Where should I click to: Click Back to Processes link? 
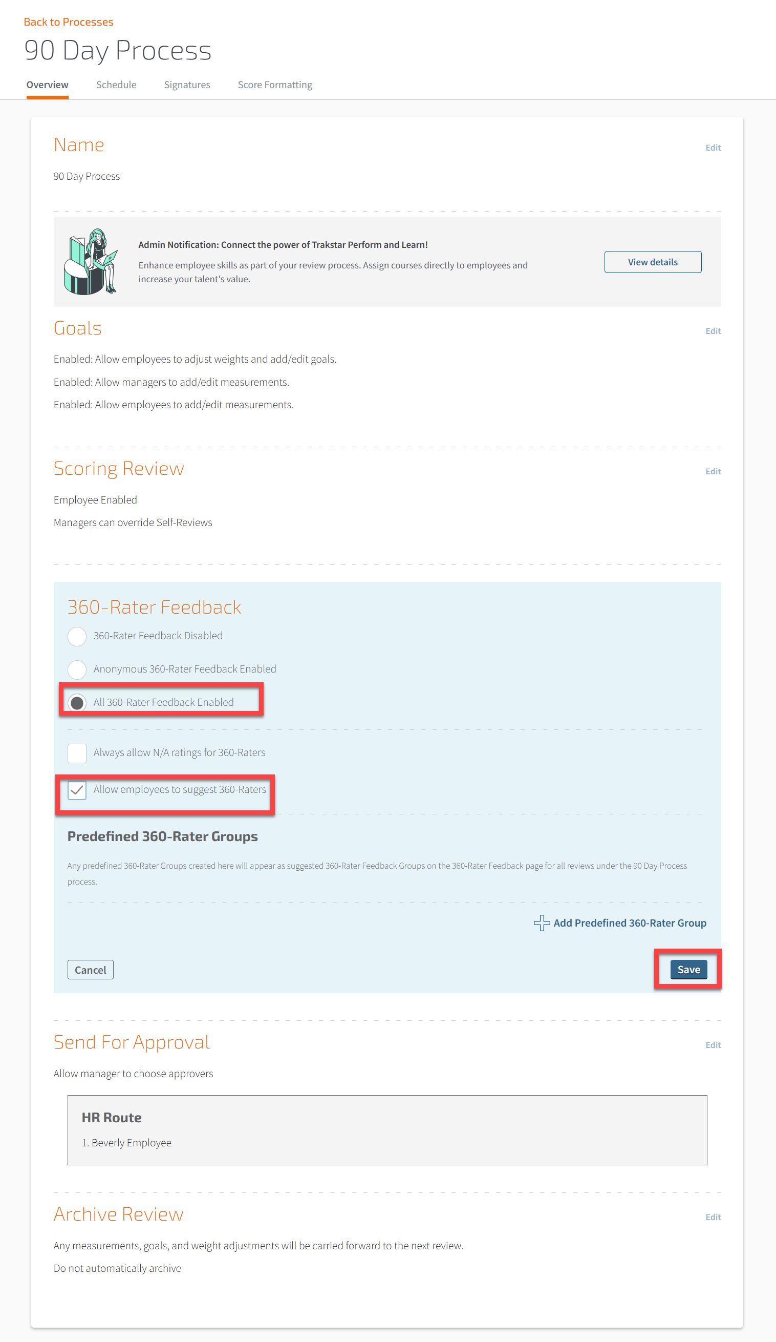(x=69, y=22)
